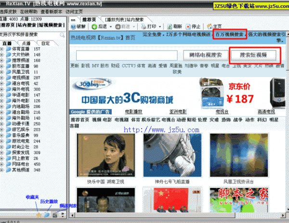
Task: Click the 站内搜索 sidebar link
Action: (26, 25)
